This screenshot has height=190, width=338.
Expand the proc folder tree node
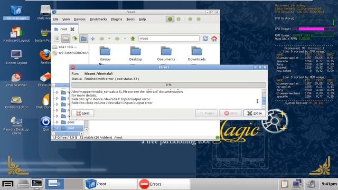[57, 122]
